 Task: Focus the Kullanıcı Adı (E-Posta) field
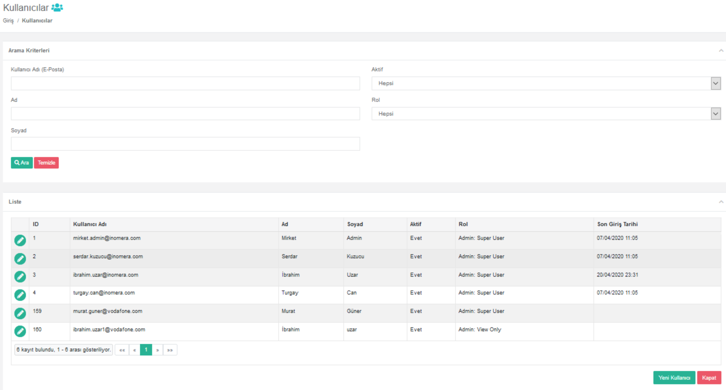click(186, 83)
